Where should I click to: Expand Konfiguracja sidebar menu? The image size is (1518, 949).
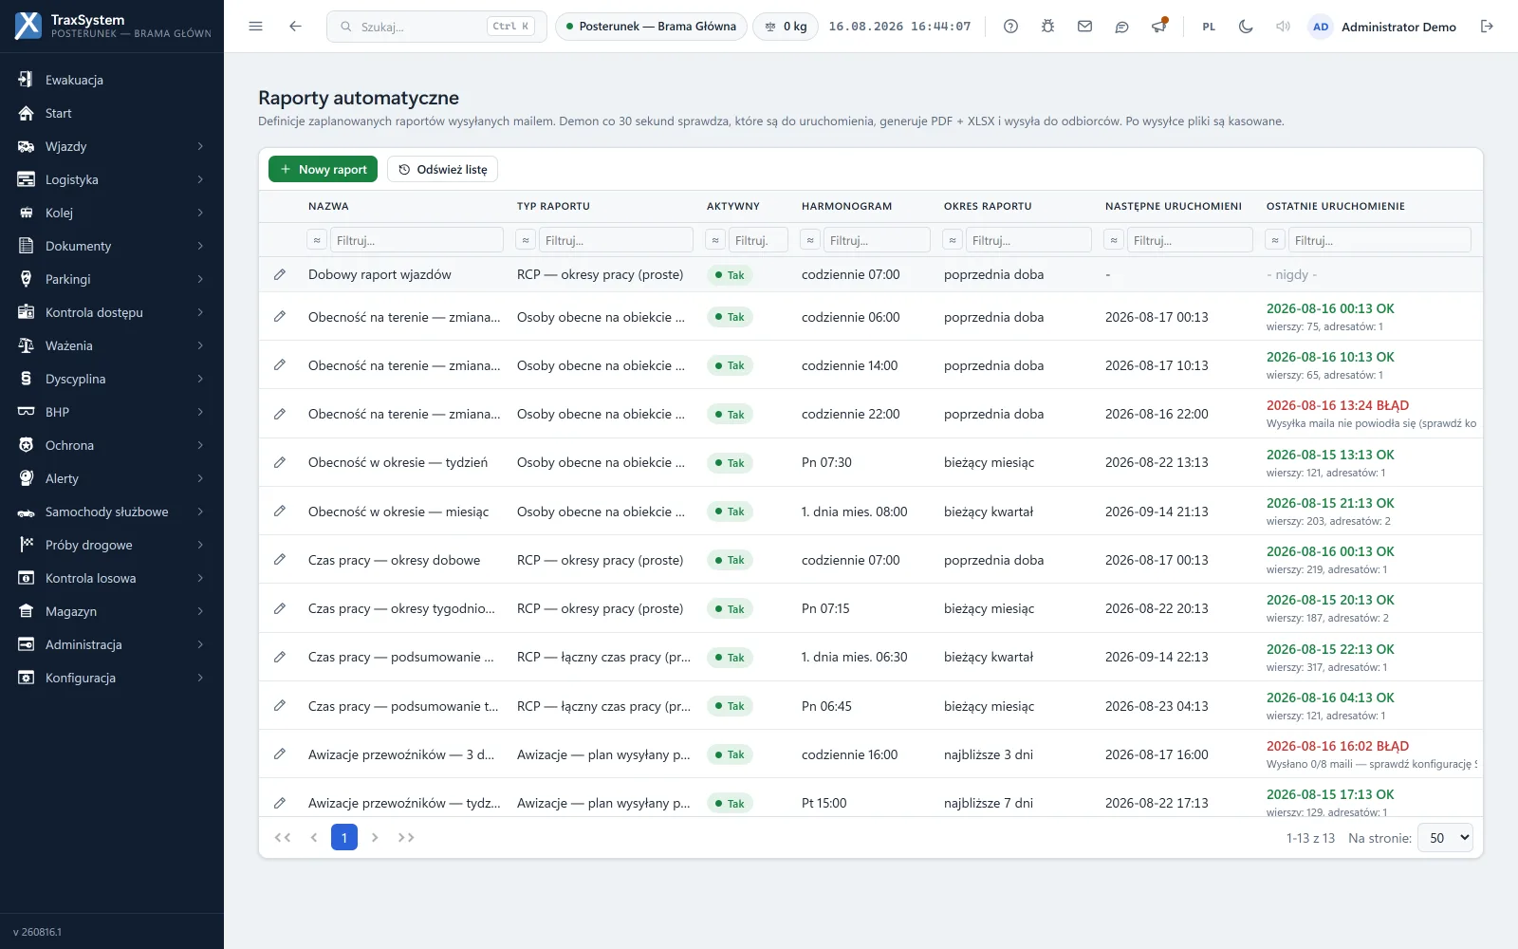tap(112, 678)
